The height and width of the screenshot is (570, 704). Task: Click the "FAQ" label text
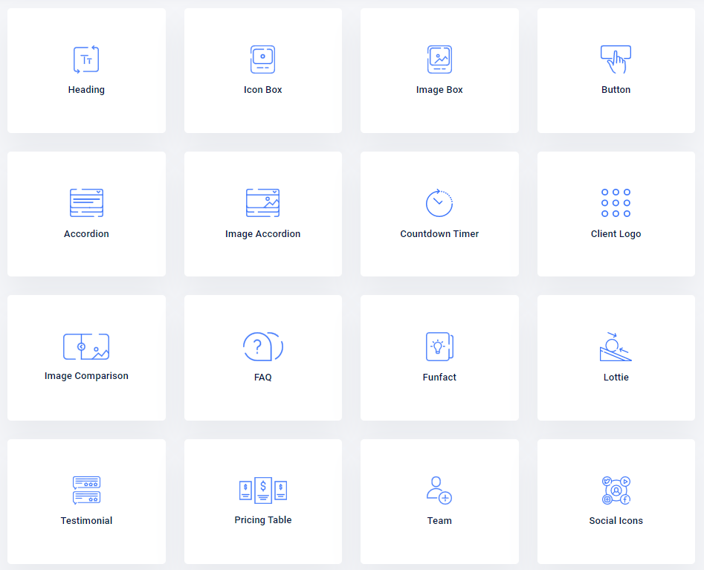click(262, 378)
